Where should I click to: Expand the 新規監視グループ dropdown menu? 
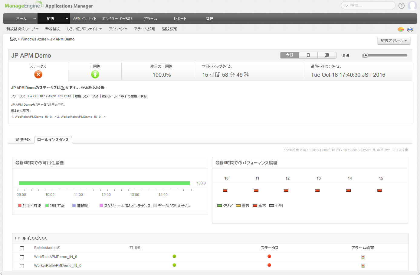22,29
